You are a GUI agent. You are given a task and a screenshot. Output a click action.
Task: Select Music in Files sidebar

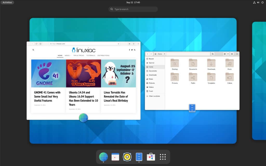click(155, 79)
